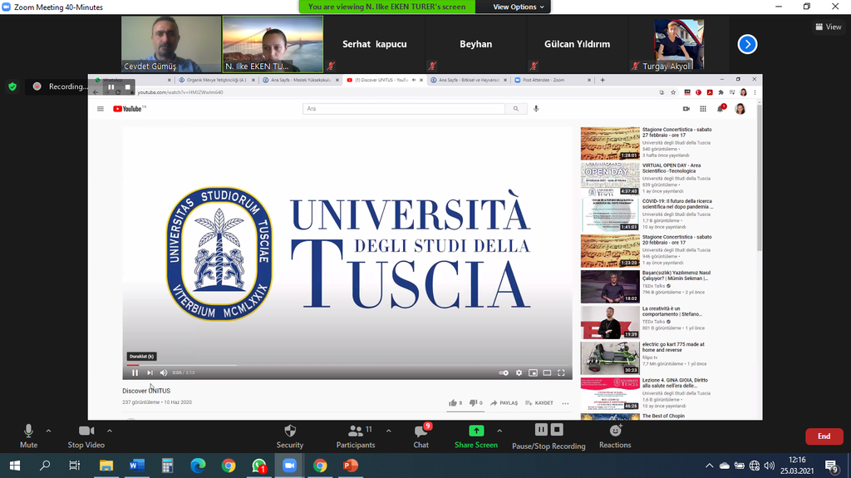Screen dimensions: 851x478
Task: Open COVID-19 il futuro della ricerca video
Action: pyautogui.click(x=647, y=214)
